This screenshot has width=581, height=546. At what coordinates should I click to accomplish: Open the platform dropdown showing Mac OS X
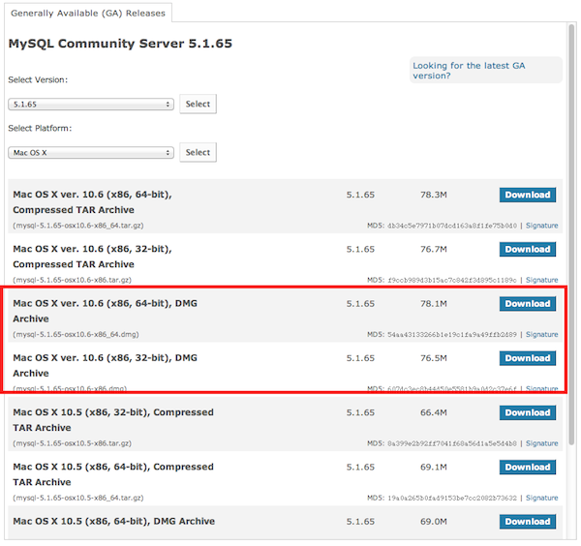pyautogui.click(x=91, y=153)
